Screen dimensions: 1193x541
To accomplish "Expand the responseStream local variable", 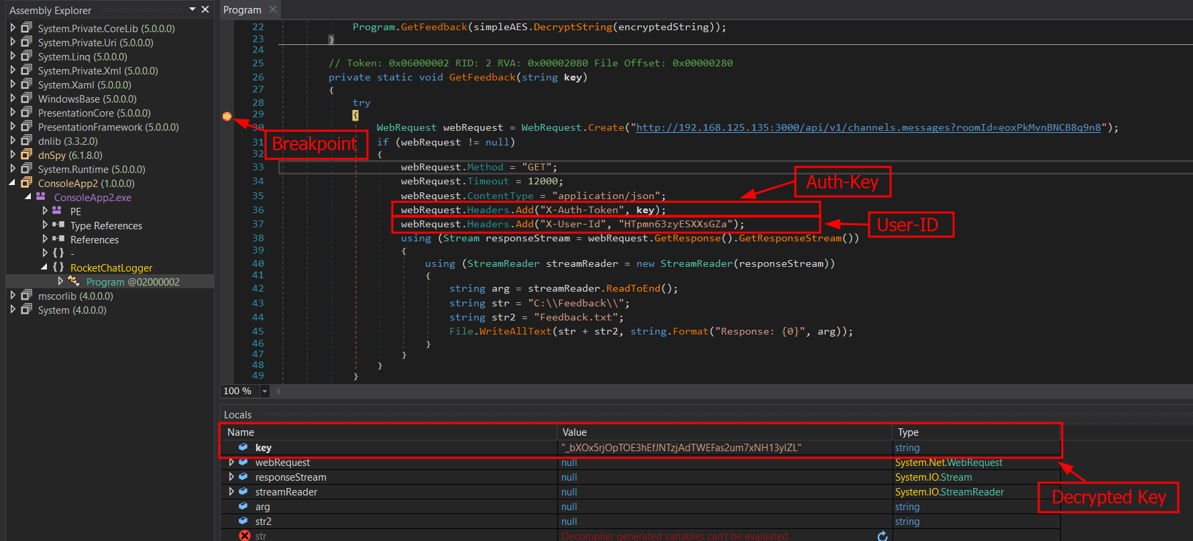I will (231, 477).
